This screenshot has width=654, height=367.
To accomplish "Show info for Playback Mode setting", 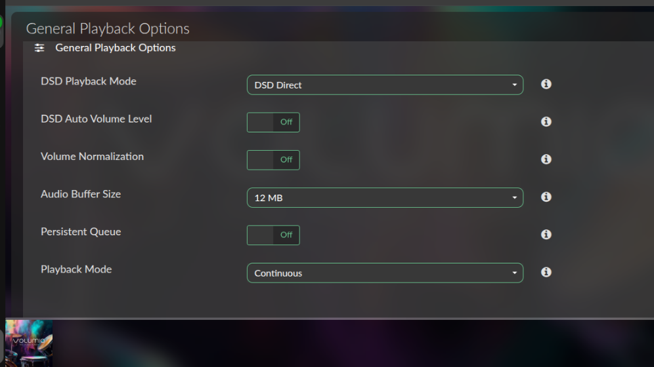I will click(546, 272).
